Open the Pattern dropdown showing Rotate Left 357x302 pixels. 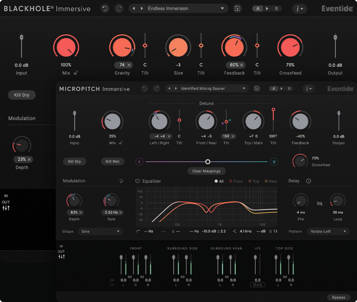click(x=328, y=231)
